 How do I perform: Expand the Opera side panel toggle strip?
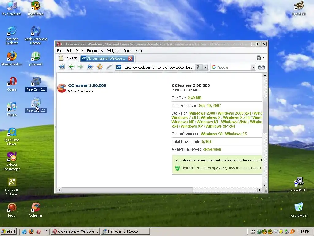56,127
